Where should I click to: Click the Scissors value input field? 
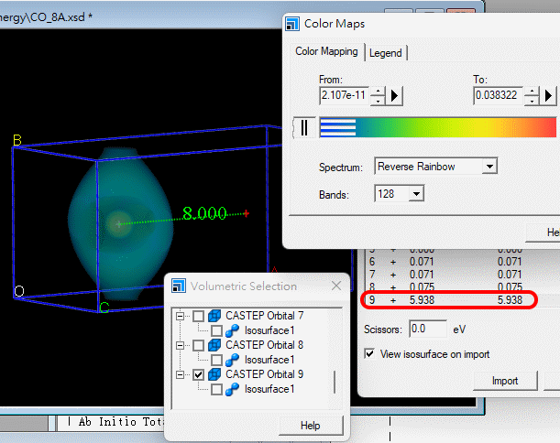pyautogui.click(x=427, y=328)
